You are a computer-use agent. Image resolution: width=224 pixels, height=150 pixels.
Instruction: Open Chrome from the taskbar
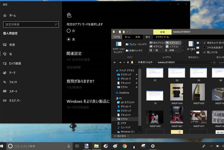[125, 146]
